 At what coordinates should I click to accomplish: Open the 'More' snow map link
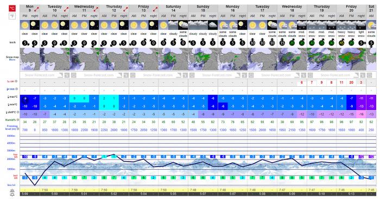tap(12, 60)
